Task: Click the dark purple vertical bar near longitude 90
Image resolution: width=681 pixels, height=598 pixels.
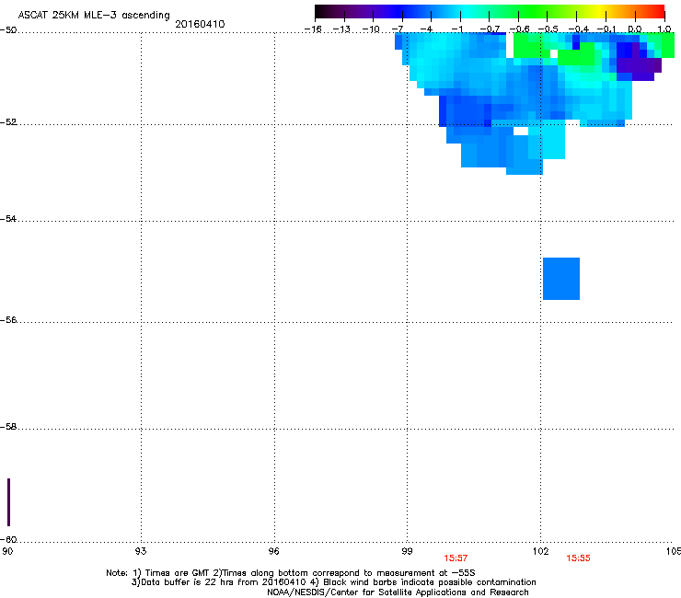Action: pos(8,502)
